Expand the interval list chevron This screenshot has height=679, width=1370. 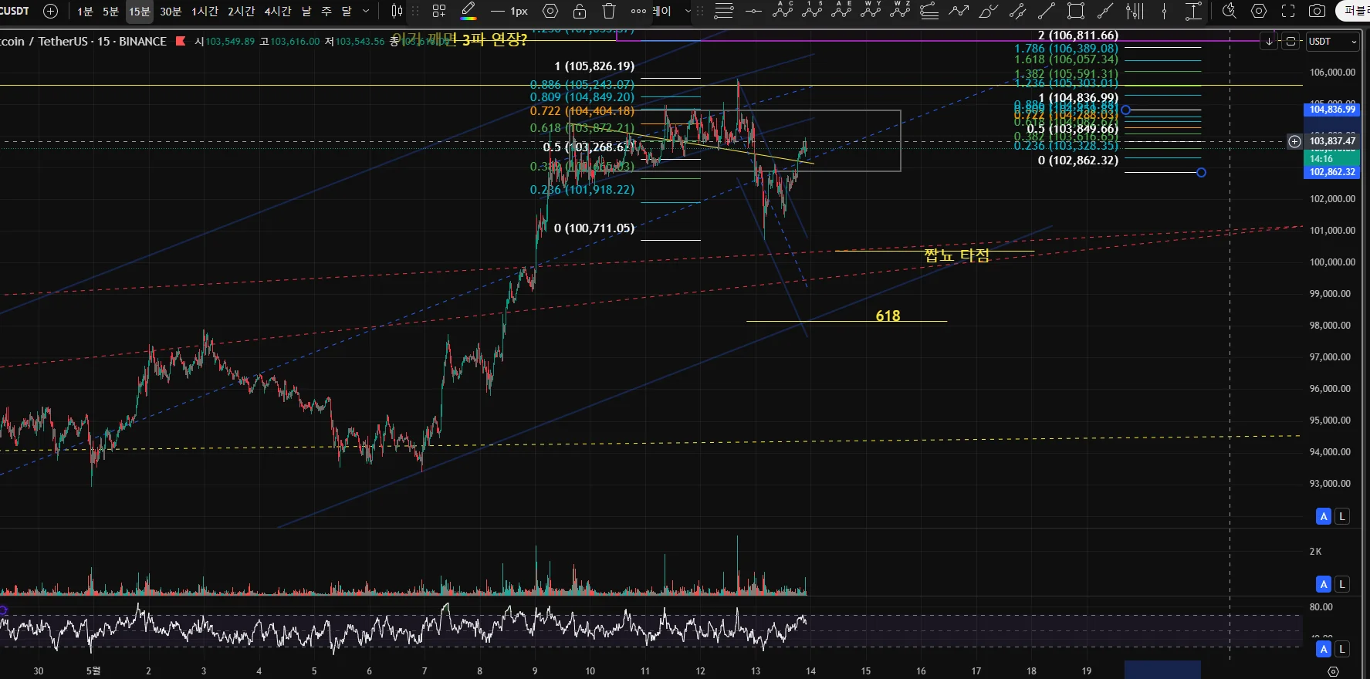(366, 11)
